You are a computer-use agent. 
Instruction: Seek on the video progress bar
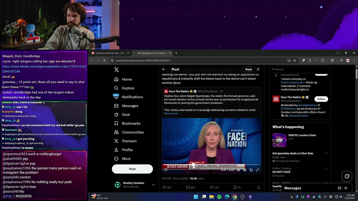[211, 165]
